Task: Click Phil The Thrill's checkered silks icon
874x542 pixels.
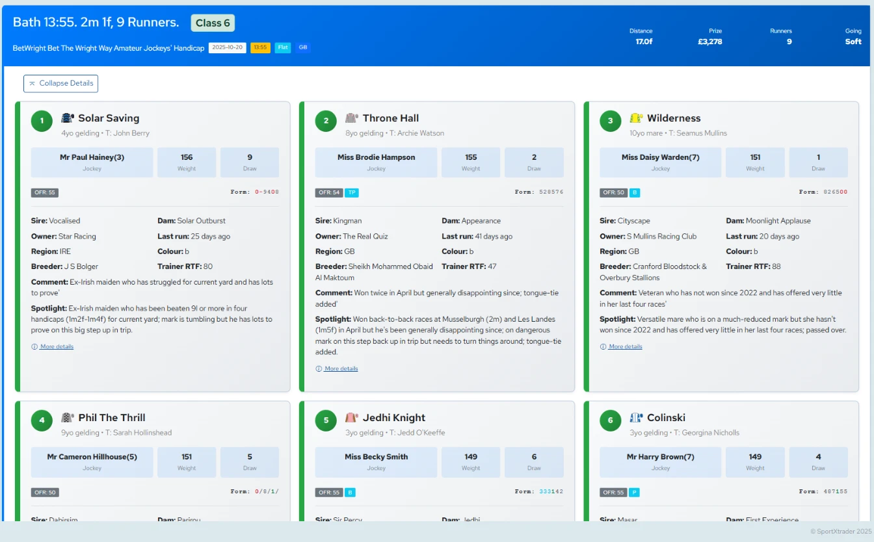Action: pyautogui.click(x=68, y=418)
